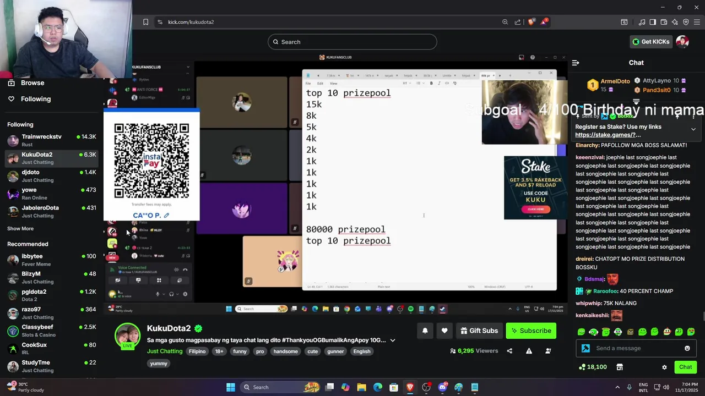Click the Just Chatting category link

[x=165, y=351]
